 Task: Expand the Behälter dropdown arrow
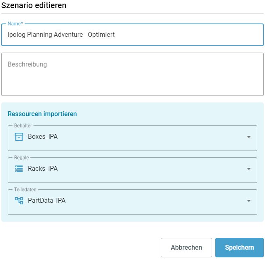click(249, 137)
